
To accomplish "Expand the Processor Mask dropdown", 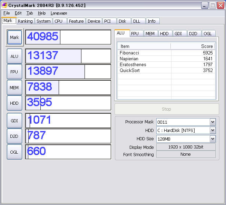I will click(213, 122).
